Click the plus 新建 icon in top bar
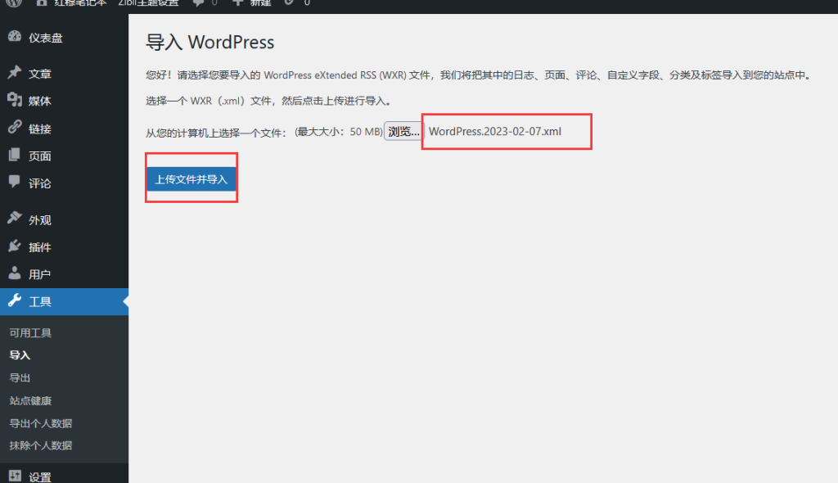The width and height of the screenshot is (838, 483). pos(237,2)
